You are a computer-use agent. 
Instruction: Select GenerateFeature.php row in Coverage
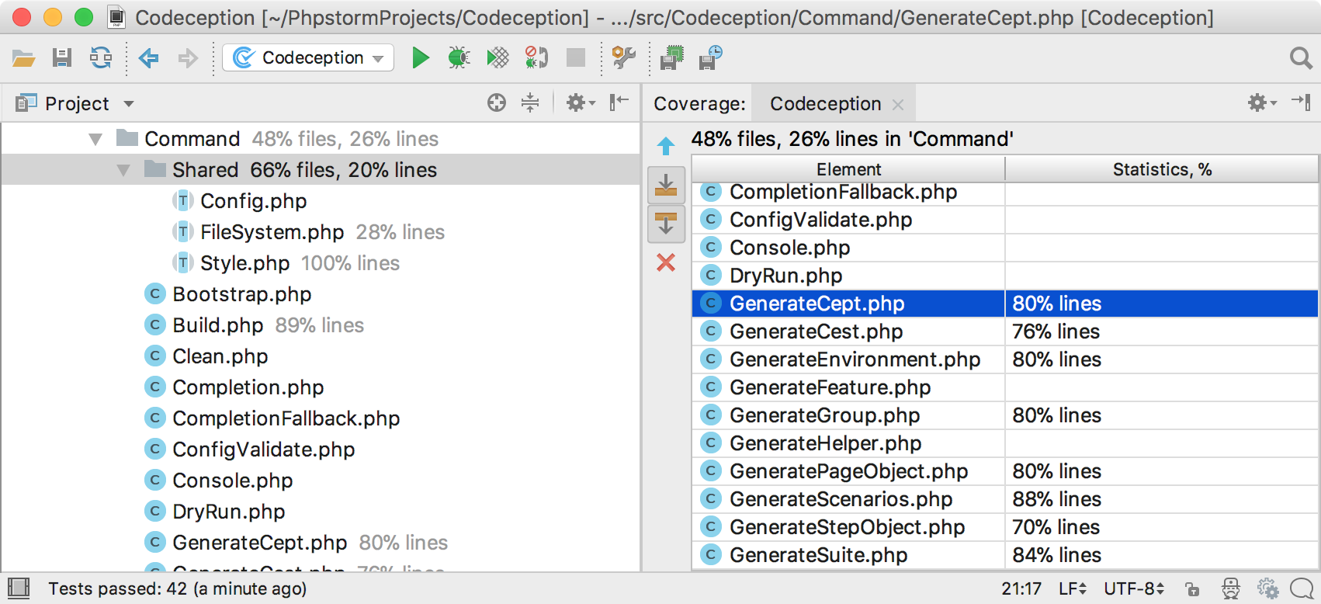click(x=1004, y=387)
